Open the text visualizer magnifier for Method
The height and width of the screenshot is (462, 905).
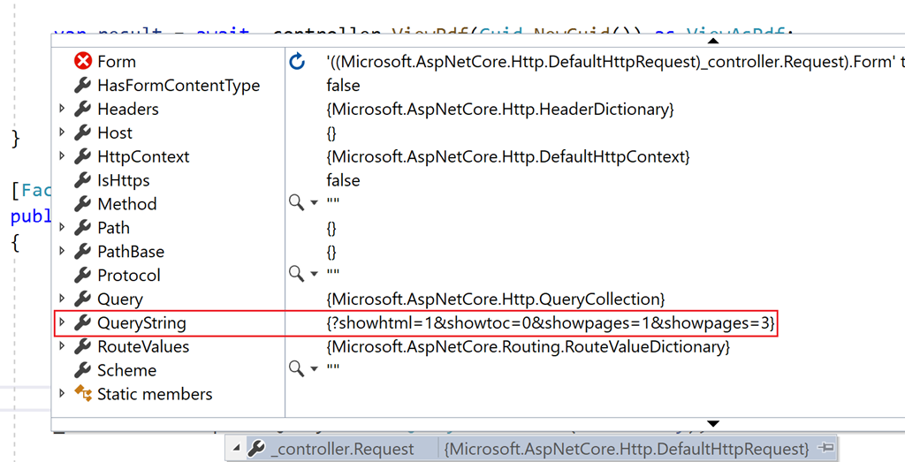[x=298, y=204]
